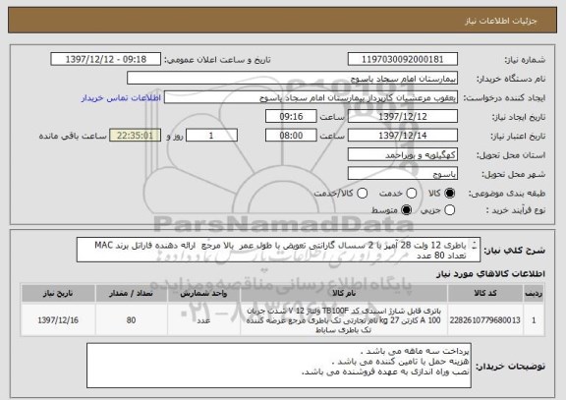Click the announcement date and time field
Viewport: 566px width, 400px height.
[x=106, y=59]
